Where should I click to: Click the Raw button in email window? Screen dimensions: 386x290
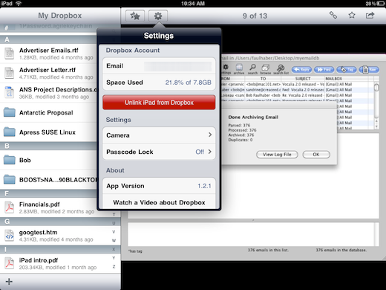(369, 70)
